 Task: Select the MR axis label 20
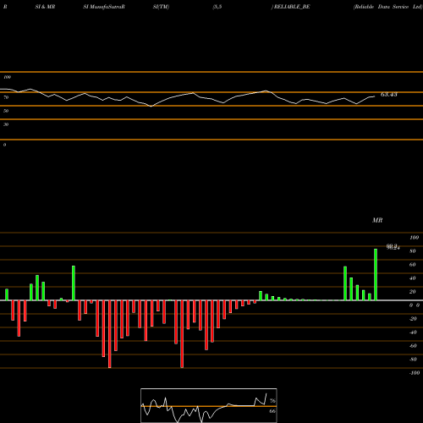coord(413,292)
